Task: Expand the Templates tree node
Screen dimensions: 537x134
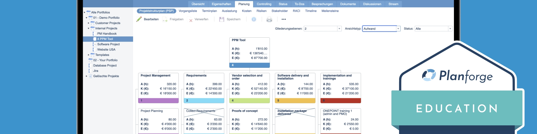Action: coord(89,55)
